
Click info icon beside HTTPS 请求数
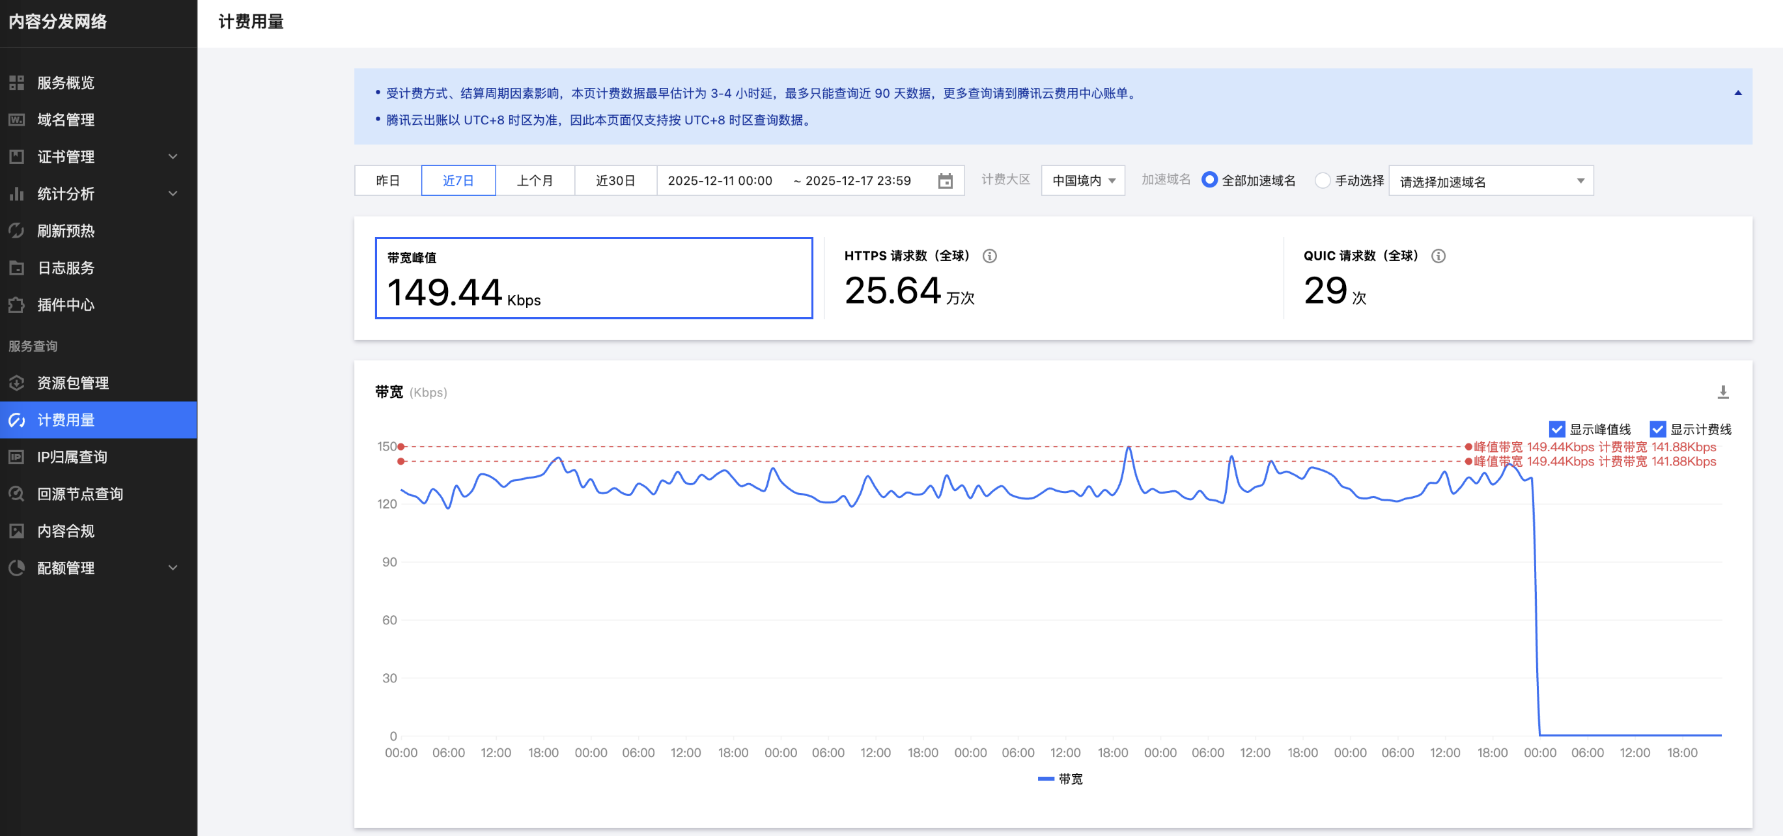[989, 256]
